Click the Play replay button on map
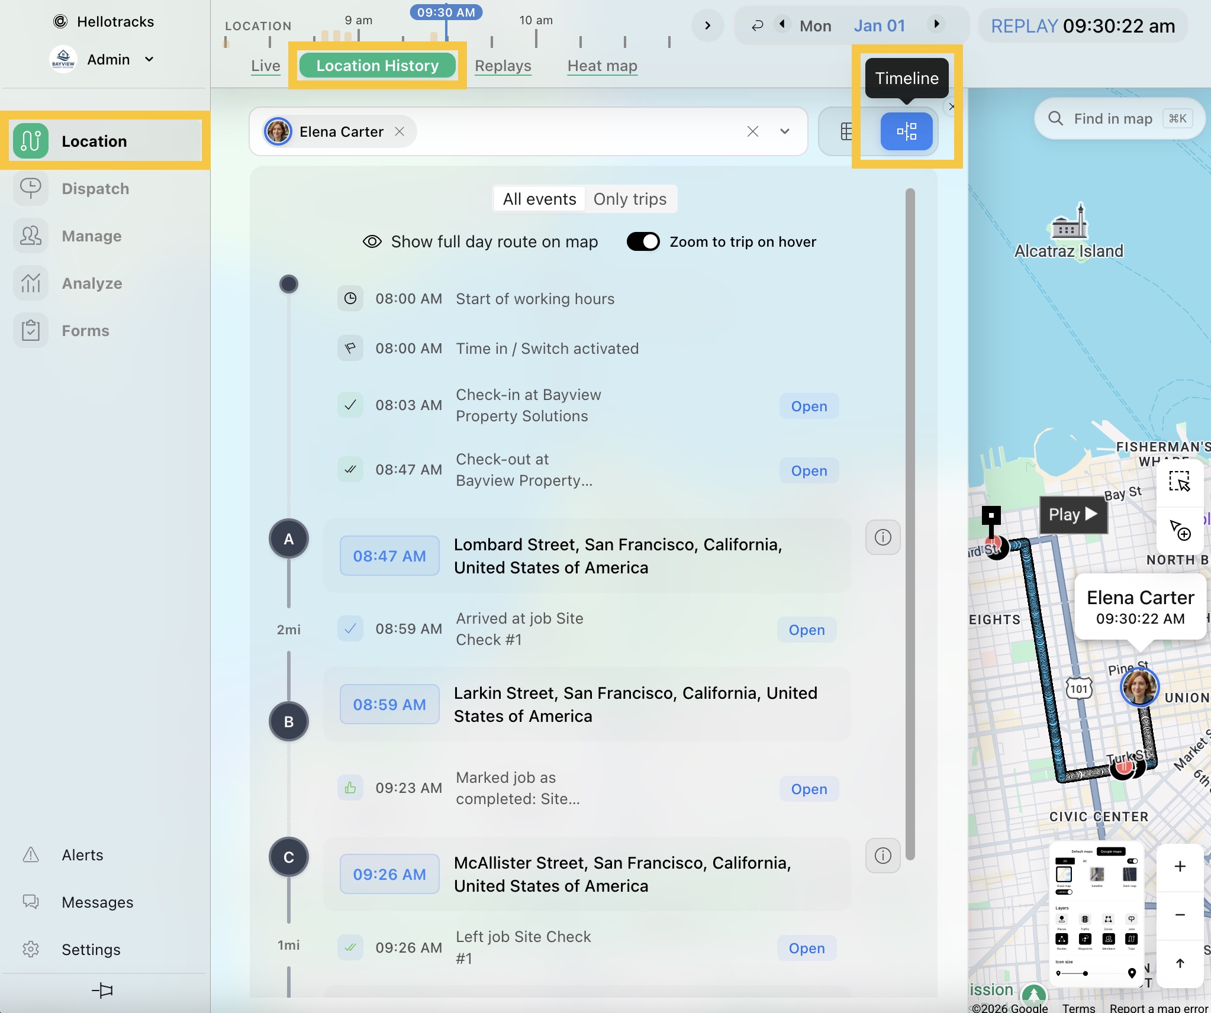Image resolution: width=1211 pixels, height=1013 pixels. coord(1073,515)
